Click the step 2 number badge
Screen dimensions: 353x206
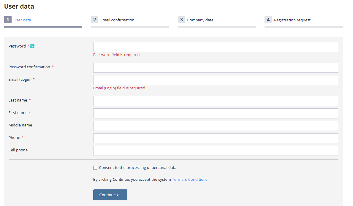(94, 20)
